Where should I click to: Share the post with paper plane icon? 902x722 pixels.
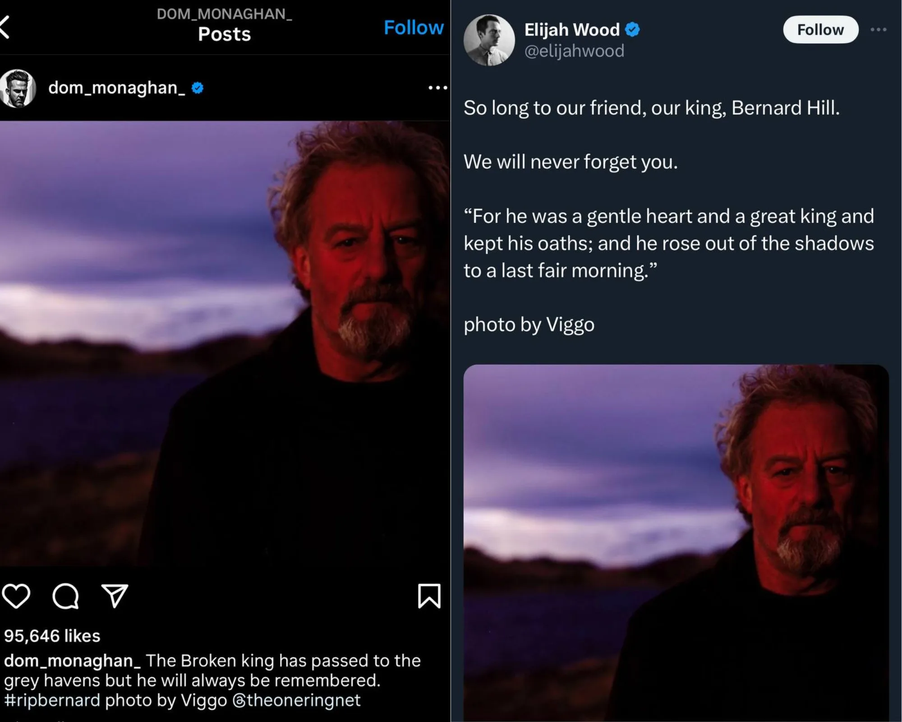point(115,596)
